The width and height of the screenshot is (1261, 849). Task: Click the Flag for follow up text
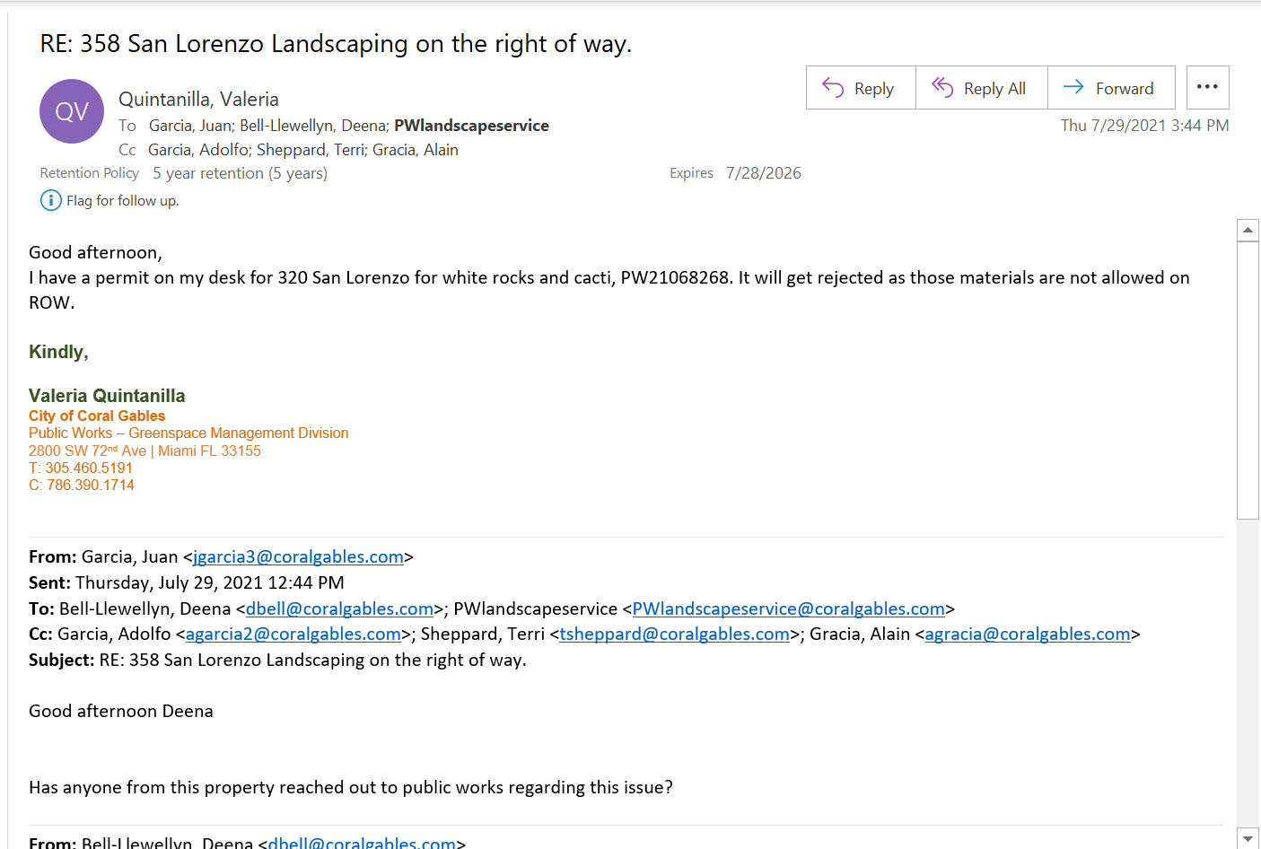(122, 201)
